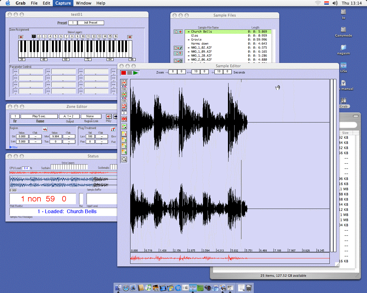Open the Capture menu
367x293 pixels.
[63, 3]
